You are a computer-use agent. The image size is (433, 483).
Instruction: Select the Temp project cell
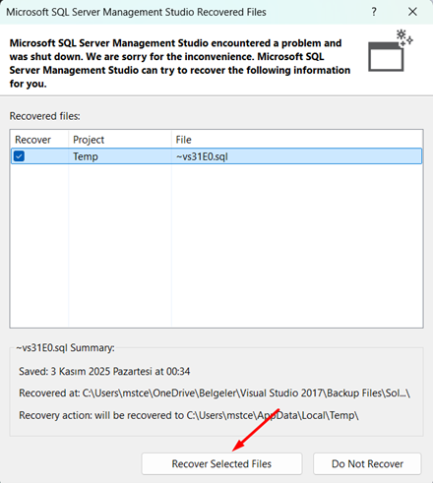(x=86, y=156)
